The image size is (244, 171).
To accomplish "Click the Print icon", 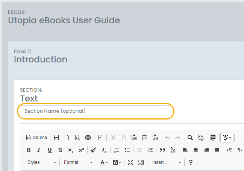I will click(88, 138).
